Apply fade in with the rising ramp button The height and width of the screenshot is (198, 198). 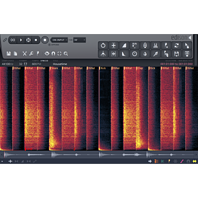coord(124,45)
